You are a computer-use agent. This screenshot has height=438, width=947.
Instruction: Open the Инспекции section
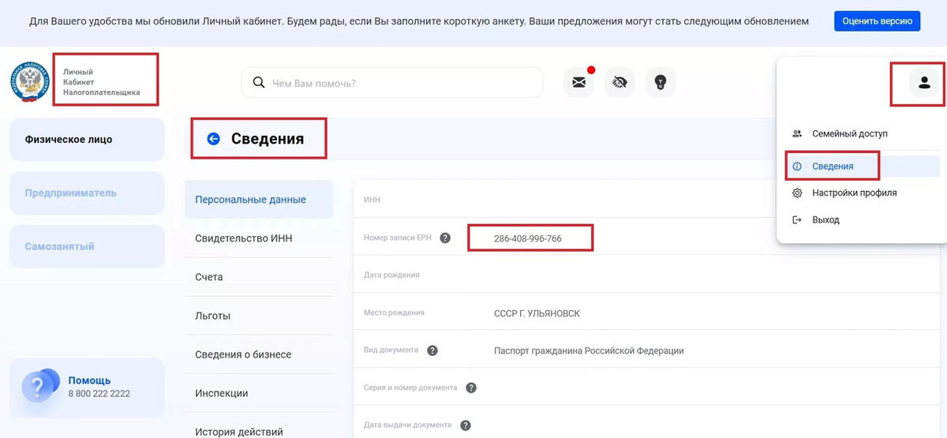point(260,393)
